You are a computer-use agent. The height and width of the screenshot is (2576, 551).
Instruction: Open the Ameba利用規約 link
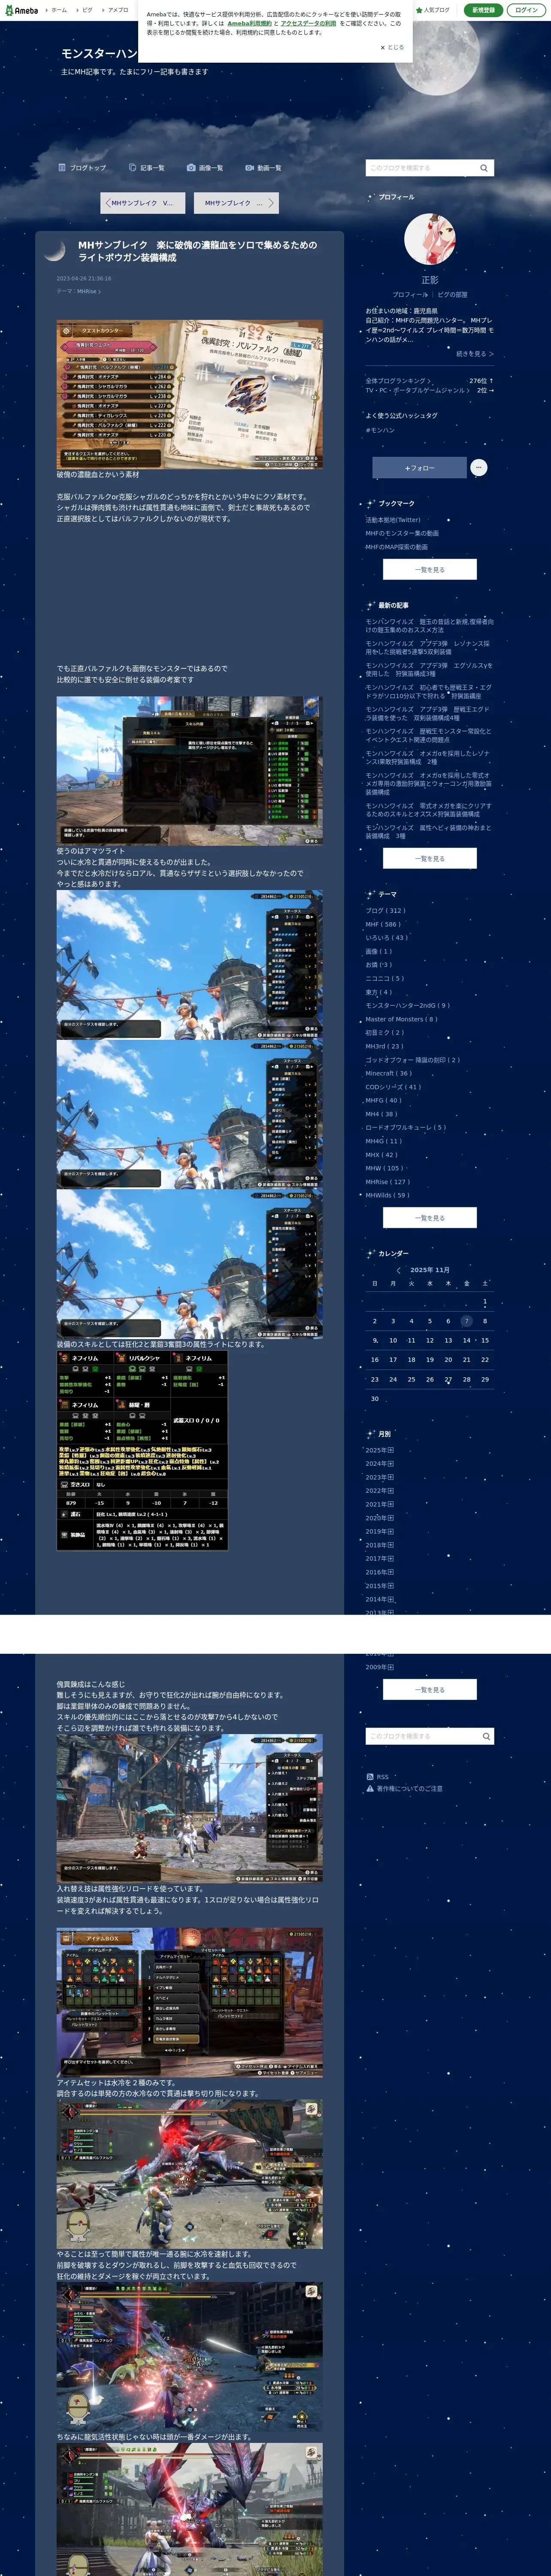click(x=249, y=23)
